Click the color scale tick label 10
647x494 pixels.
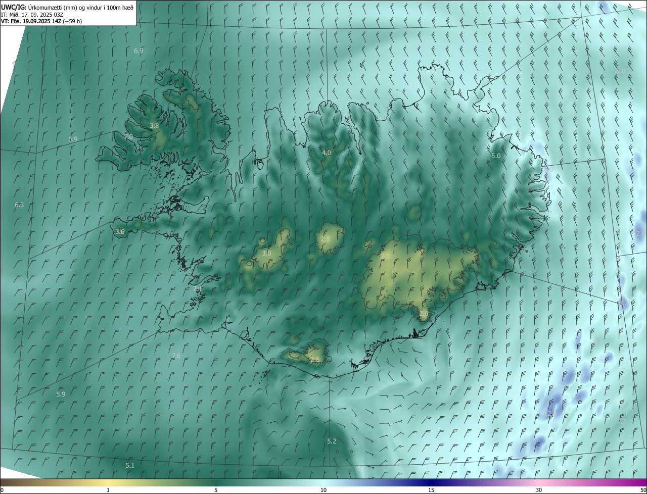[323, 490]
